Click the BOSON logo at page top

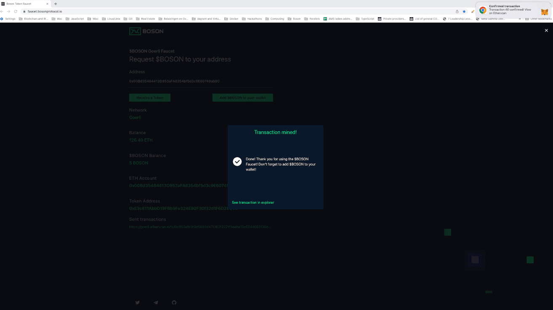[x=146, y=31]
